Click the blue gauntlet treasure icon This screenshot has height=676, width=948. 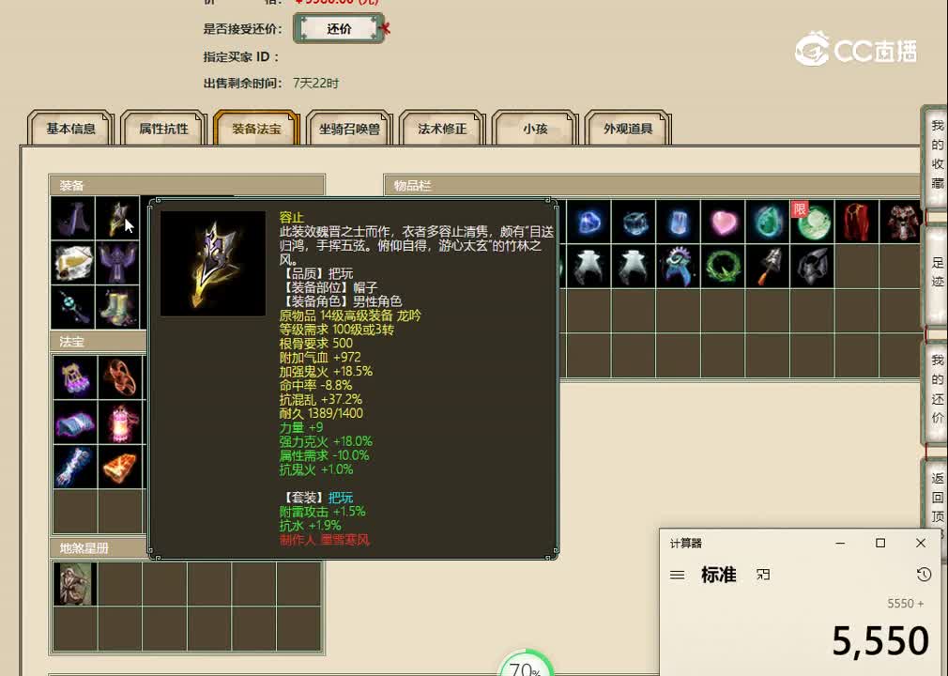pos(75,467)
